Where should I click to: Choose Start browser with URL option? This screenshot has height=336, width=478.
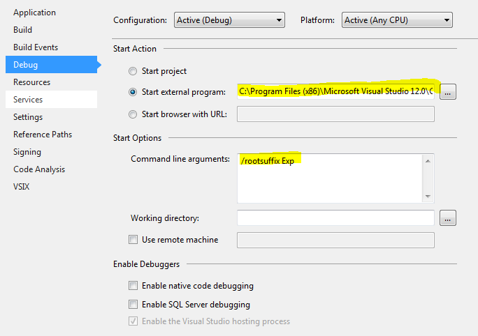pyautogui.click(x=133, y=114)
